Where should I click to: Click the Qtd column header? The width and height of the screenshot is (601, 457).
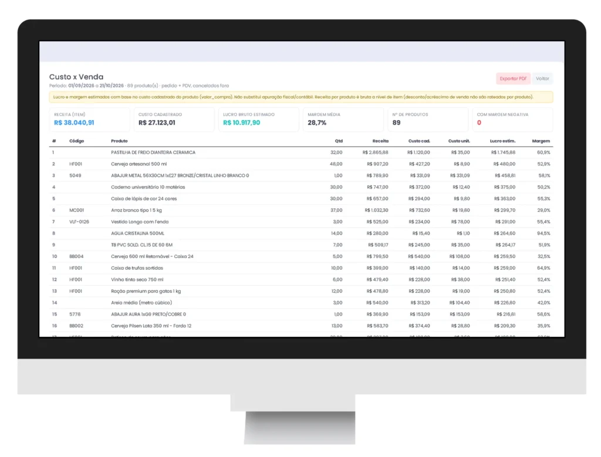pos(339,141)
